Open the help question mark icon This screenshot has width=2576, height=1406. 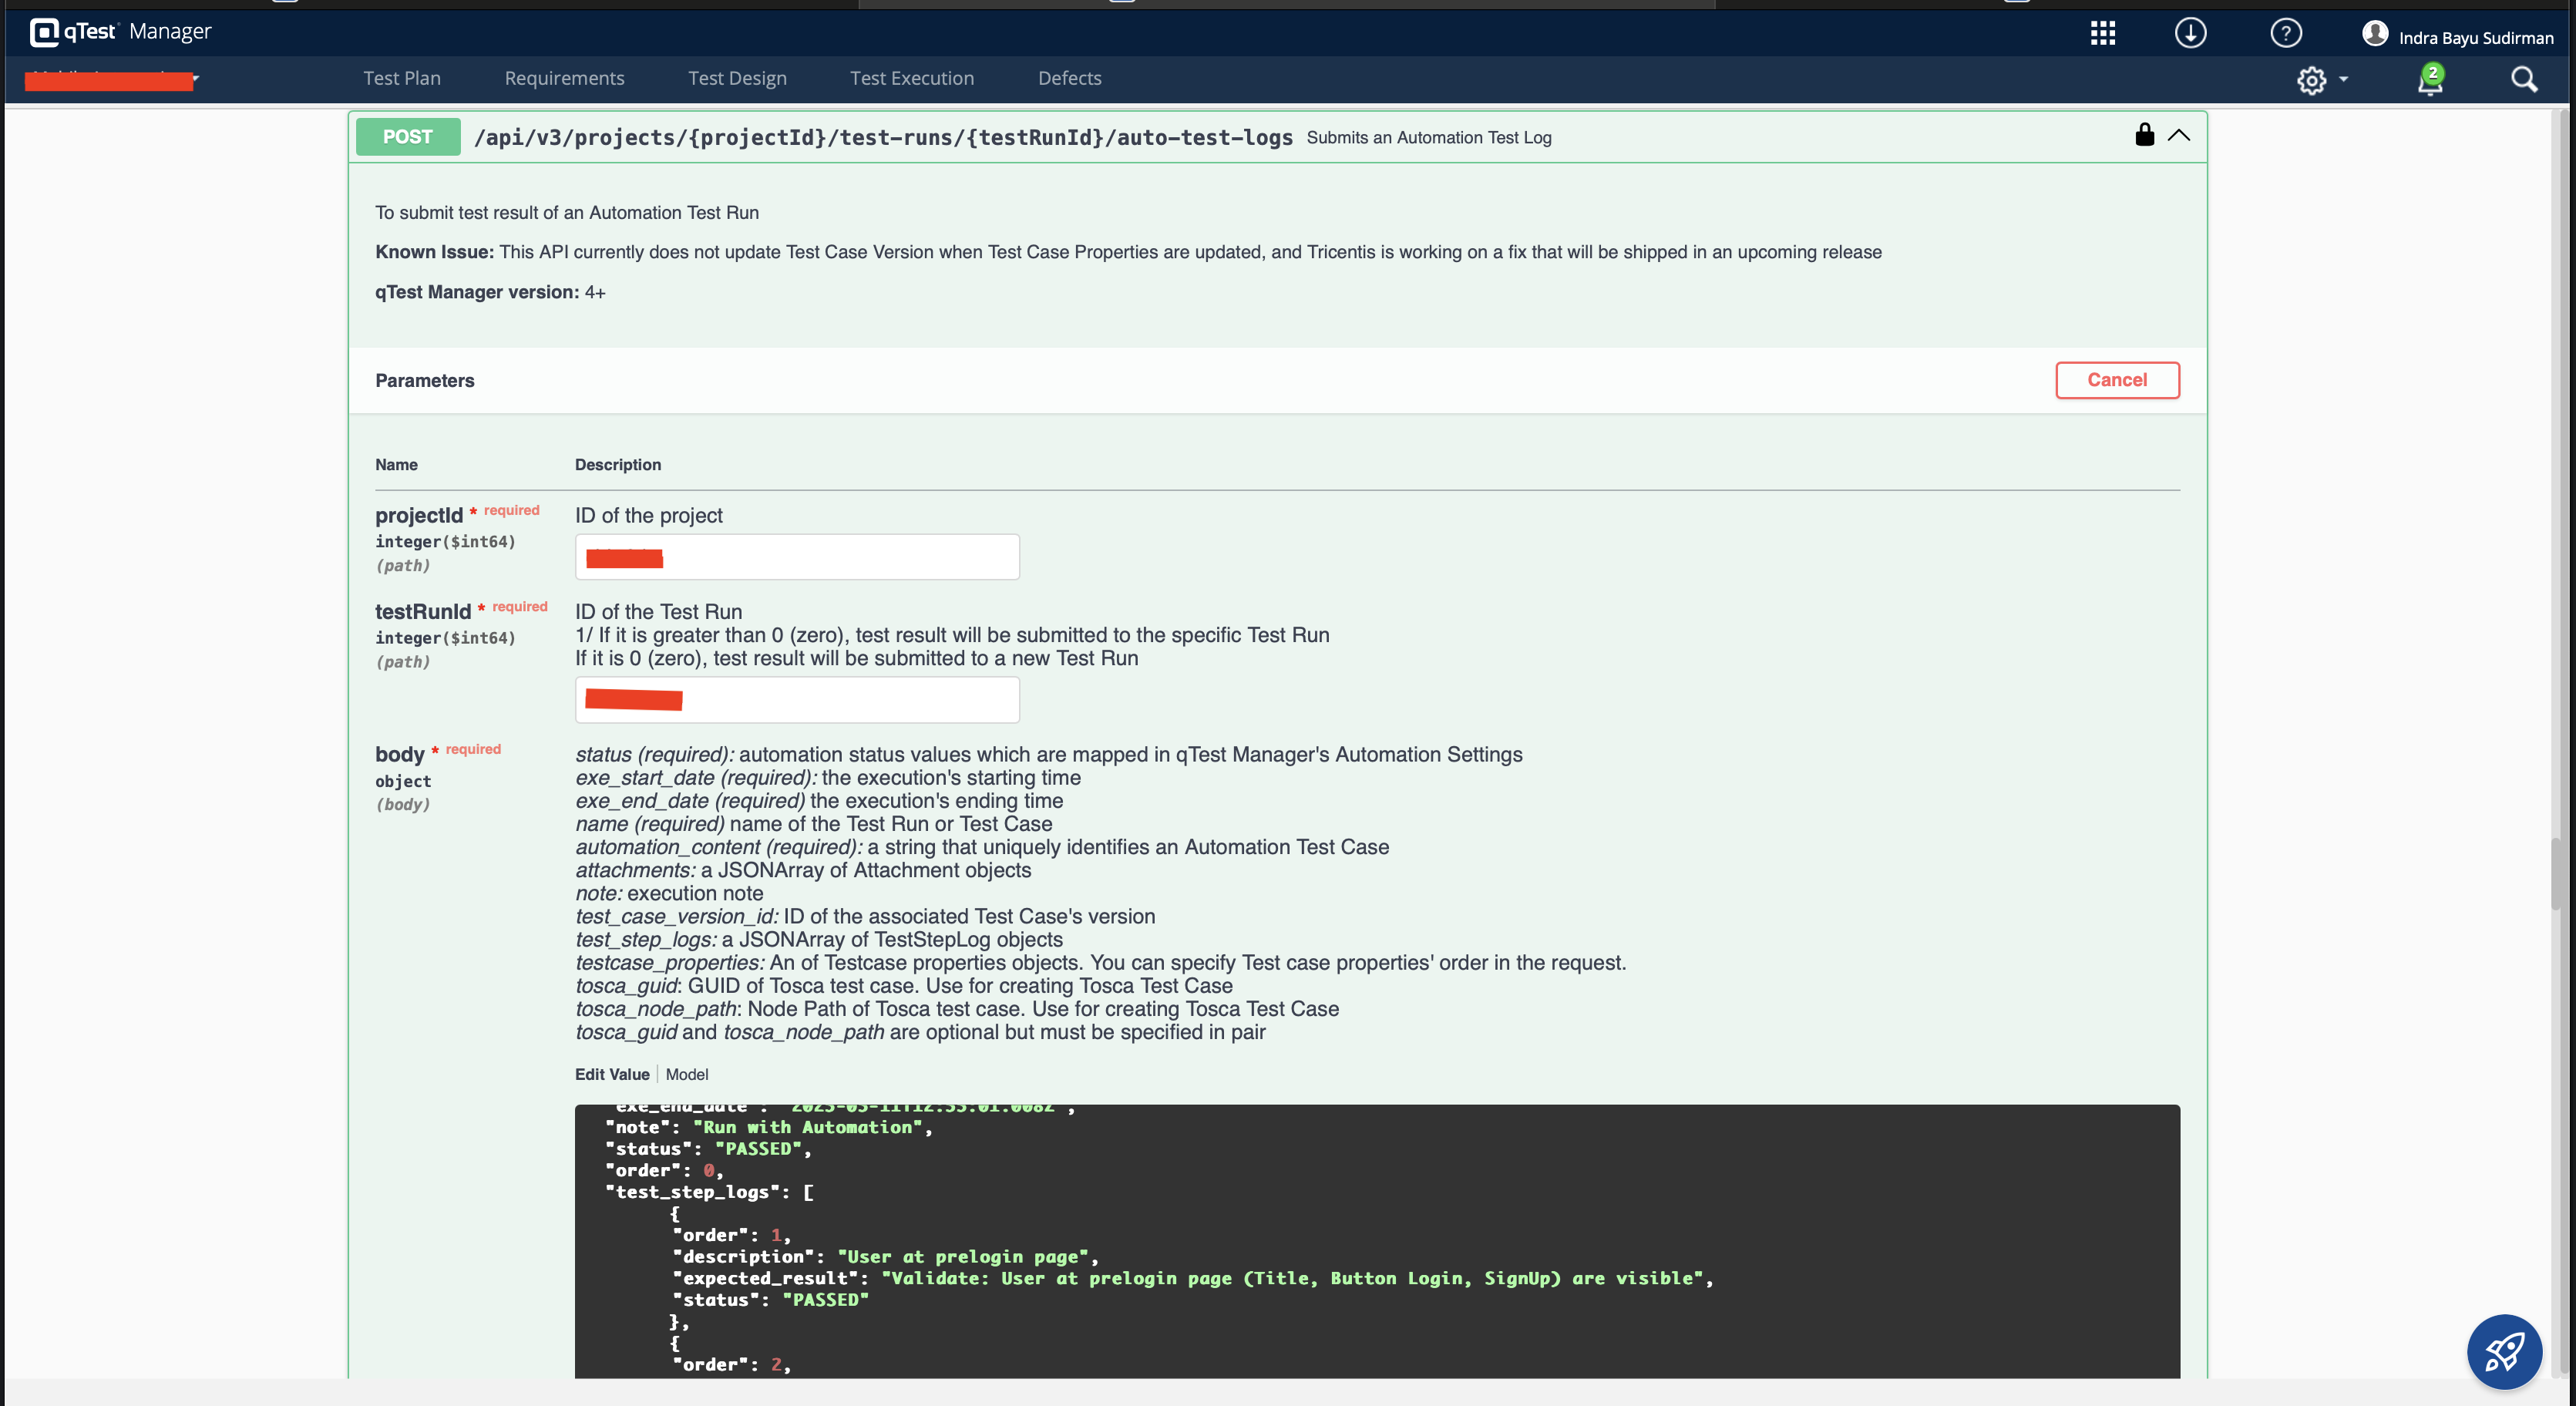[2285, 33]
